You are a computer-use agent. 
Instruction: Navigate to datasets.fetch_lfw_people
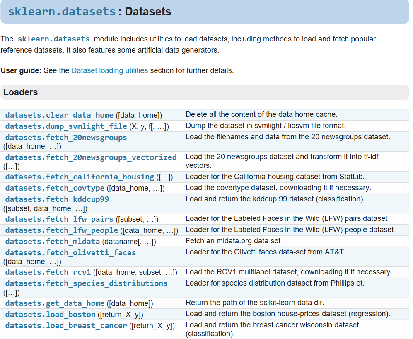tap(61, 230)
